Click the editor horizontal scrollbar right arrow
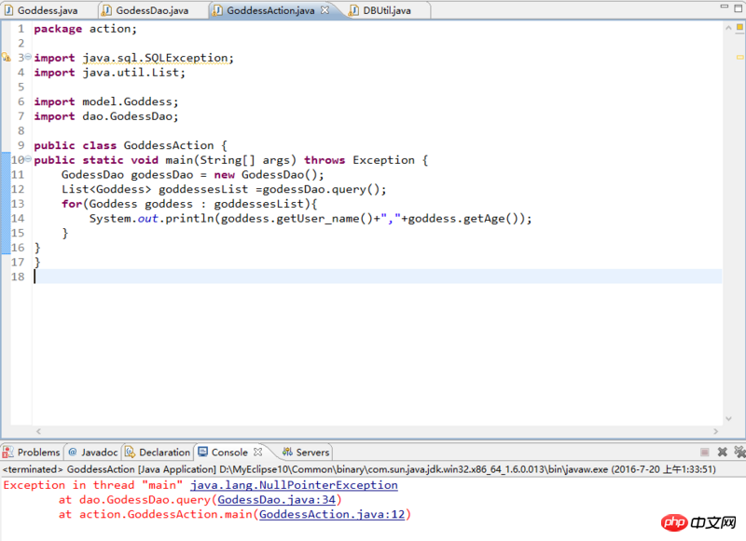The height and width of the screenshot is (541, 746). point(716,431)
